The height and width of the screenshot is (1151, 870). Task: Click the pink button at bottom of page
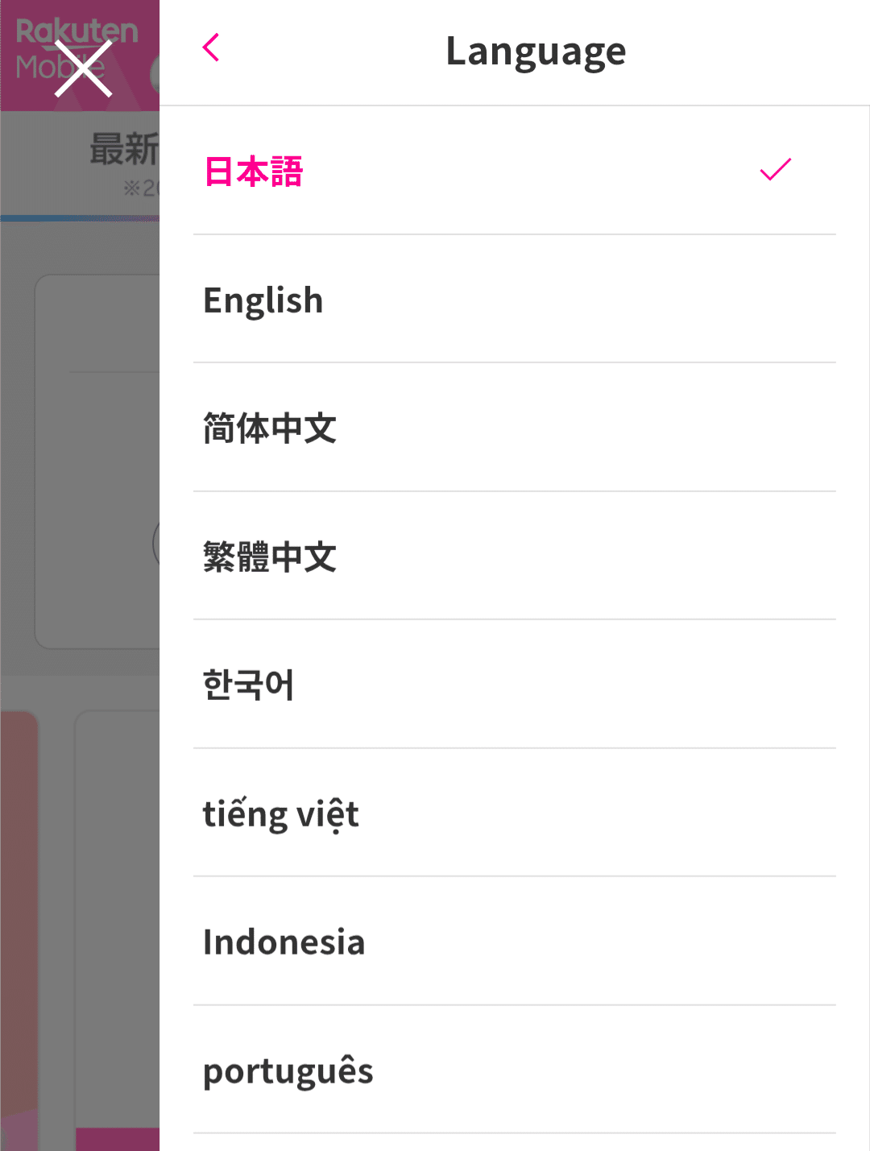(117, 1139)
